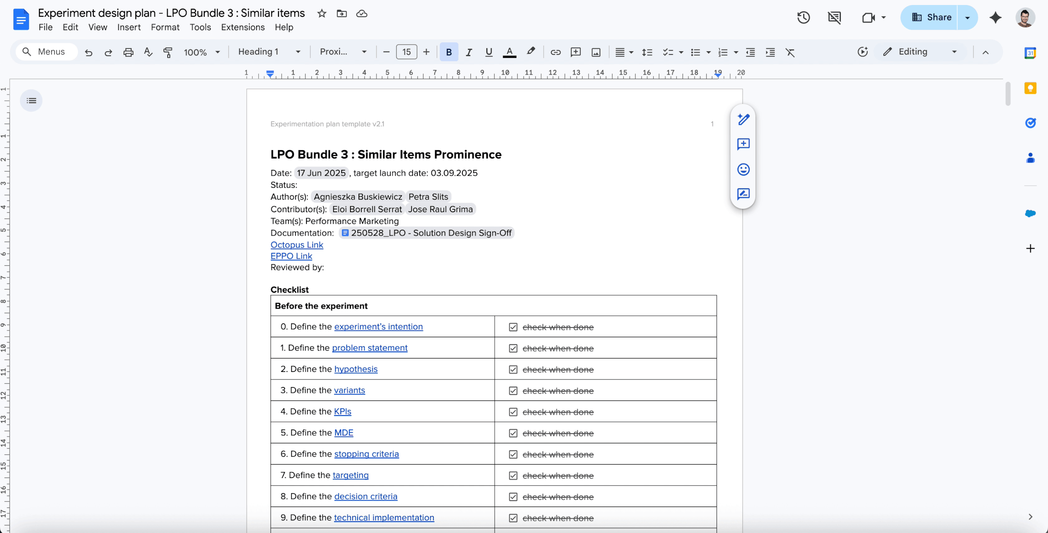Uncheck the problem statement checkbox
Screen dimensions: 1048x533
[513, 348]
